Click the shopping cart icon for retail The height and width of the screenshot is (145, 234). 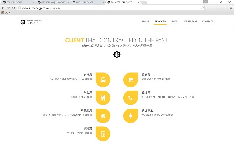(130, 80)
